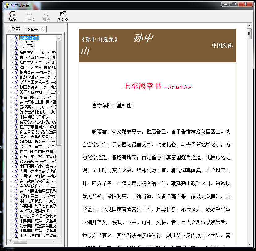The width and height of the screenshot is (256, 251).
Task: Open the 在广州商团和警察联欢 topic
Action: [x=38, y=191]
